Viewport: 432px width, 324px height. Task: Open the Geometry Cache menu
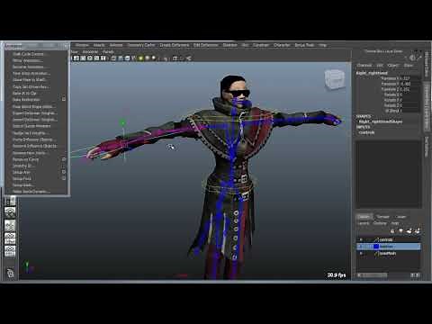pos(141,45)
